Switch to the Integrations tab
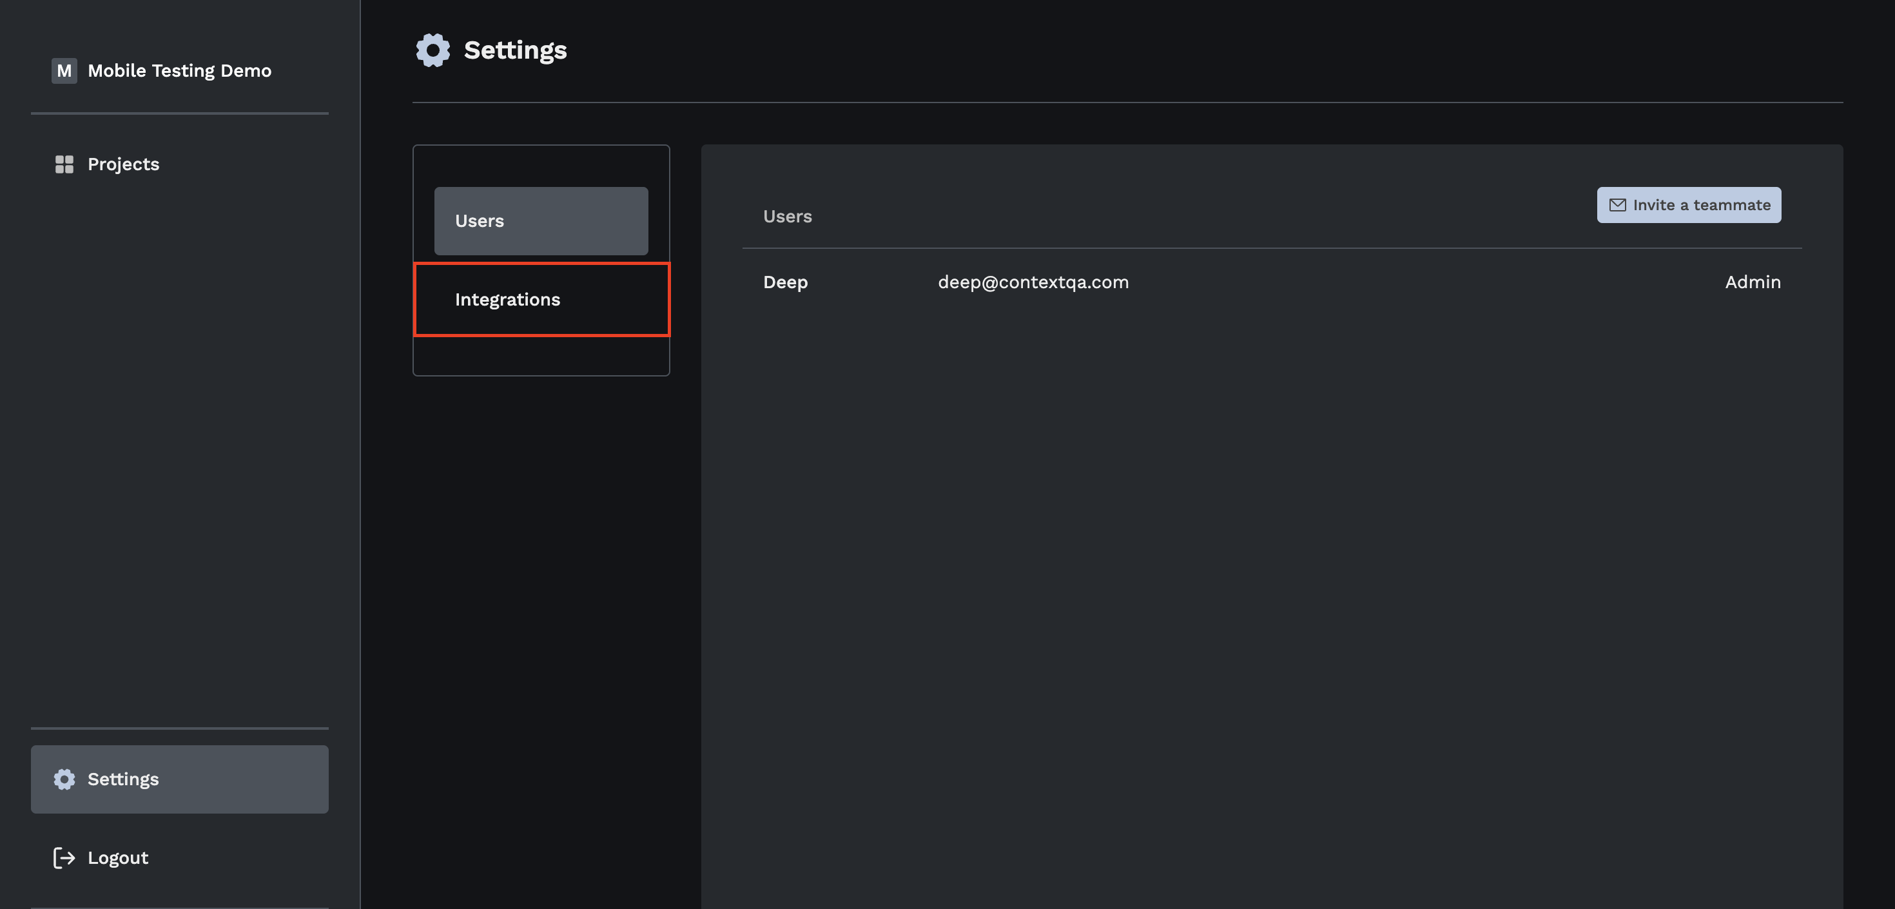1895x909 pixels. tap(507, 300)
